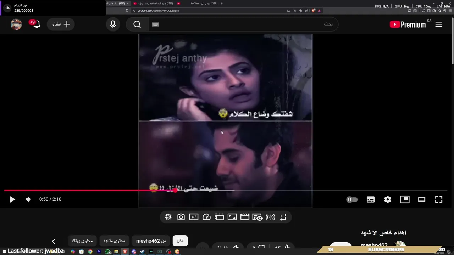454x255 pixels.
Task: Enter full screen mode
Action: 439,199
